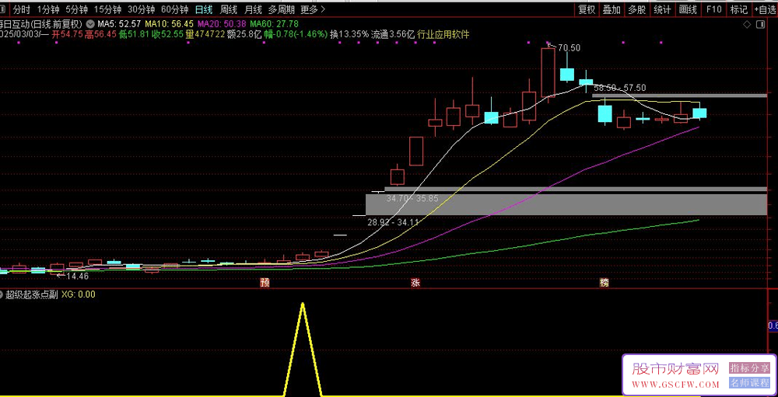The width and height of the screenshot is (778, 397).
Task: Add the stock with +自选
Action: click(x=765, y=9)
